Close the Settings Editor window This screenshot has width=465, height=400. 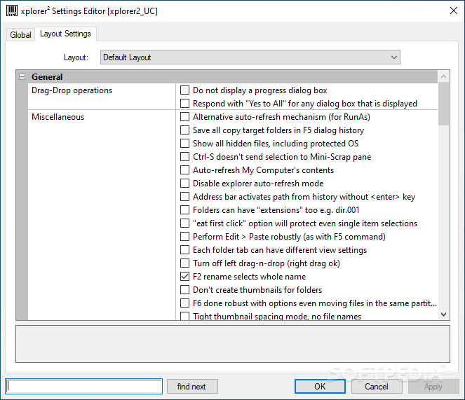454,11
